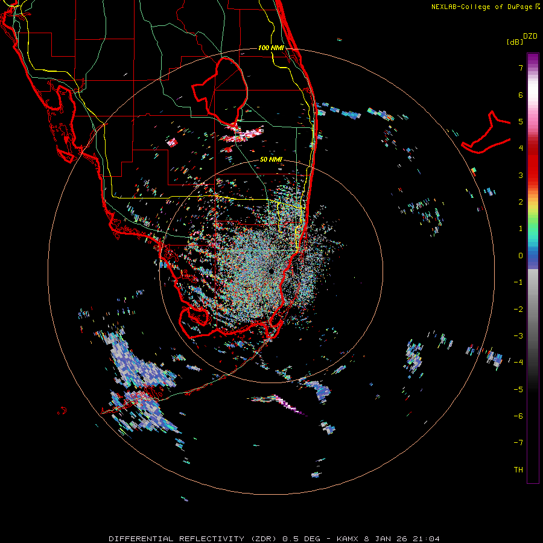Click the positive 7 scale value
Viewport: 543px width, 543px height.
pyautogui.click(x=520, y=68)
